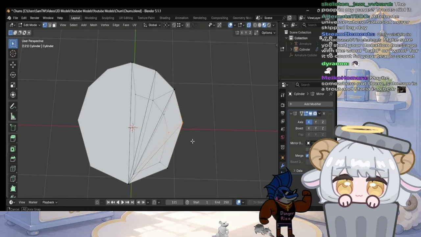Activate the Extrude Region tool
This screenshot has height=237, width=421.
(13, 139)
